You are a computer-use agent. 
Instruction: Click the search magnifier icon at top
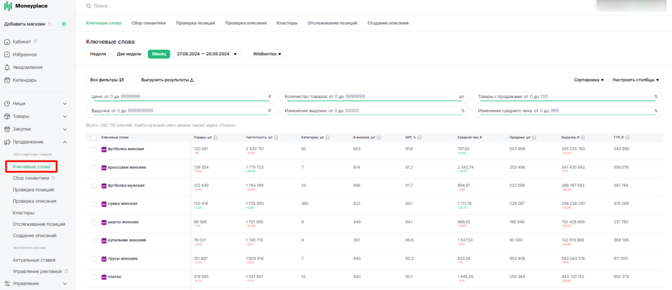point(89,6)
